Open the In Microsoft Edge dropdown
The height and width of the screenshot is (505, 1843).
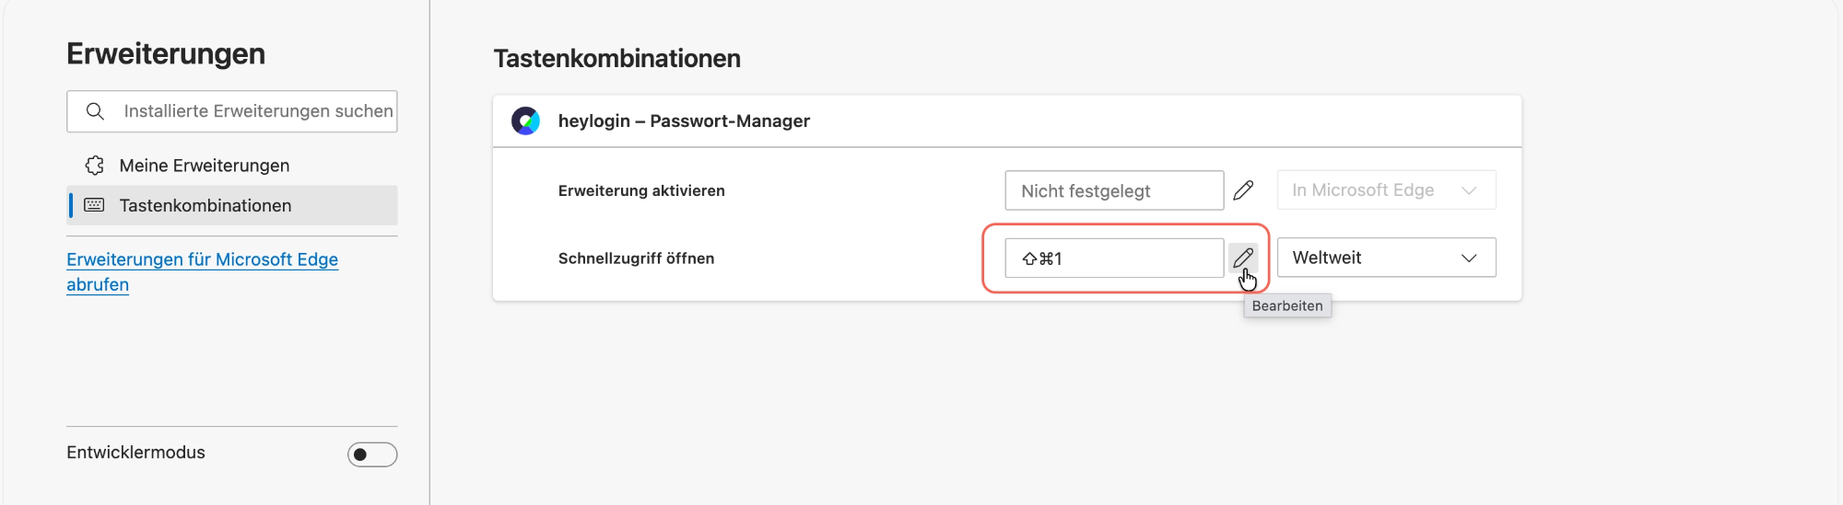click(x=1386, y=190)
